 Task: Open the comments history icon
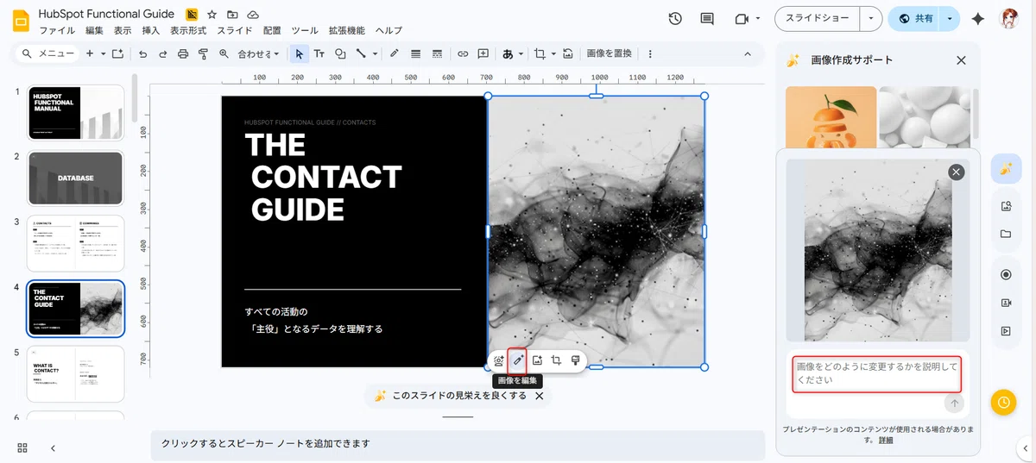pyautogui.click(x=707, y=19)
